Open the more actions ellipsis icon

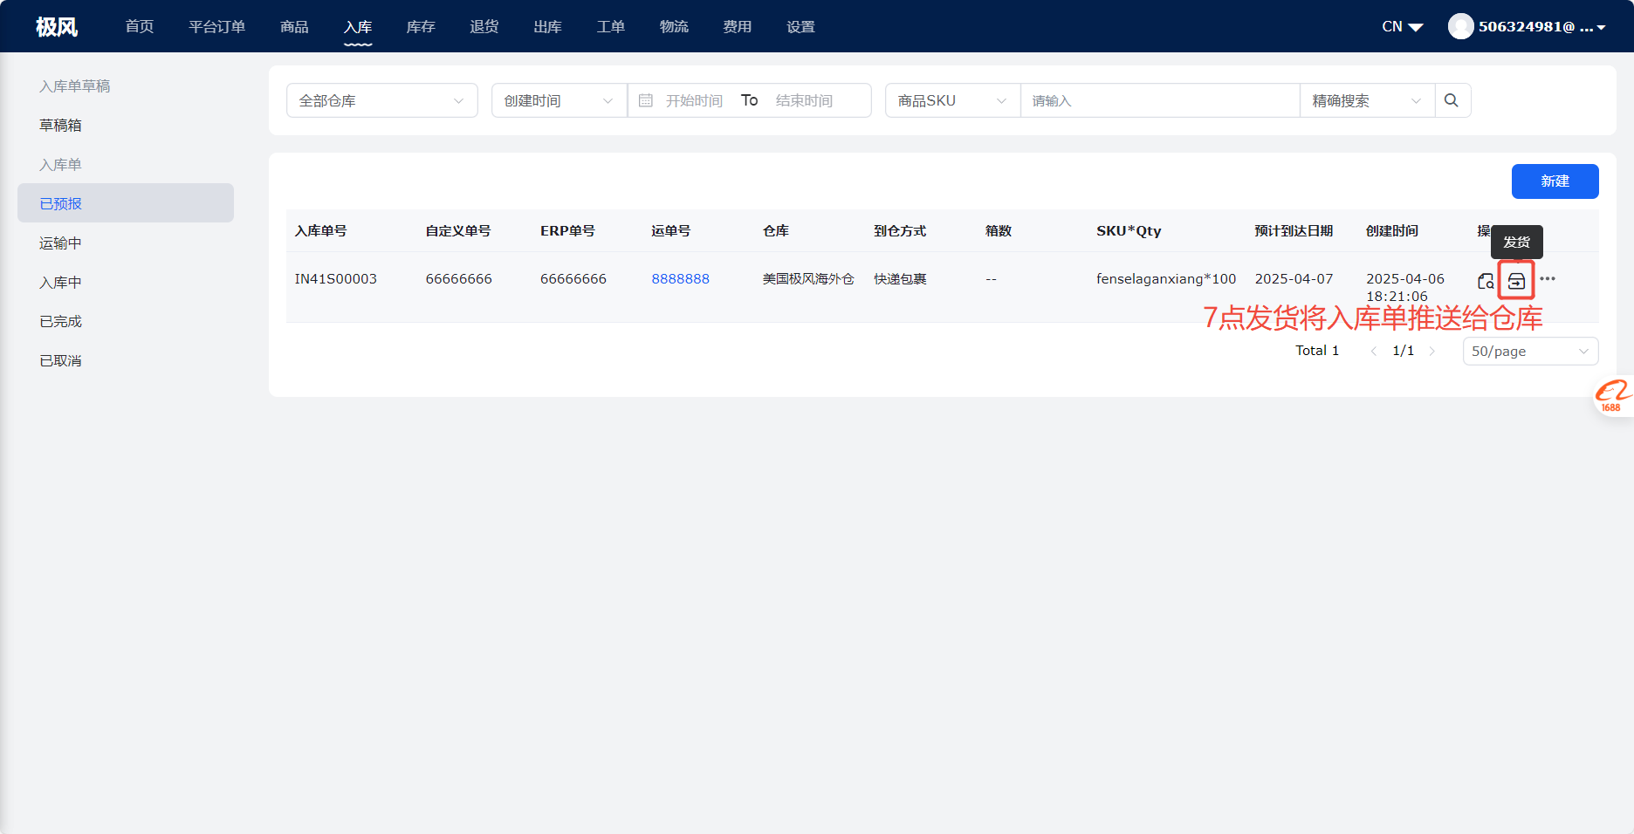coord(1548,279)
